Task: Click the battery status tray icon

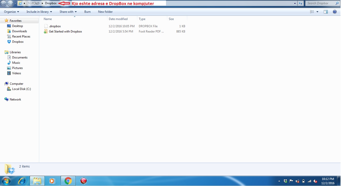Action: coord(303,181)
